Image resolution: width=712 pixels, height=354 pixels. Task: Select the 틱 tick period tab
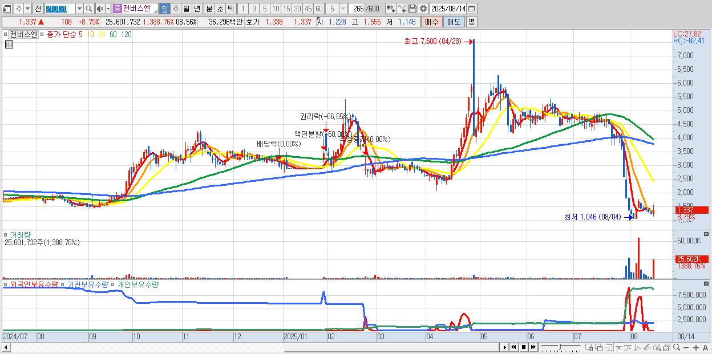(230, 9)
